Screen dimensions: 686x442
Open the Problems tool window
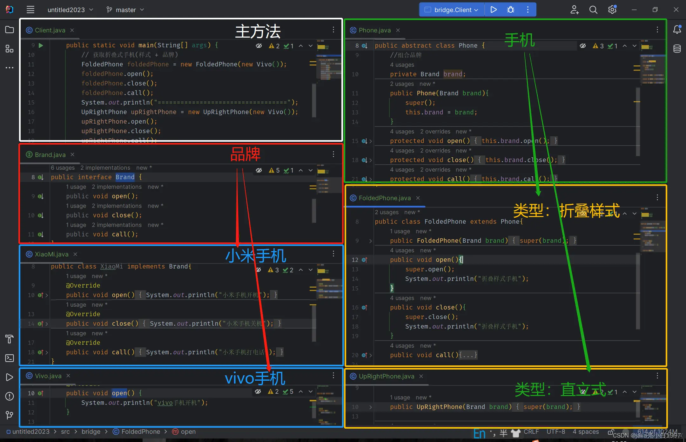pyautogui.click(x=9, y=396)
